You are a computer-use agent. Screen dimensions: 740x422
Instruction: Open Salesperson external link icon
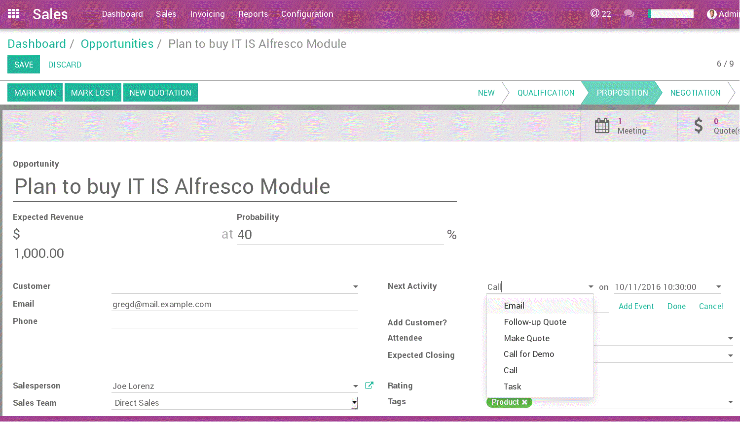[x=369, y=386]
